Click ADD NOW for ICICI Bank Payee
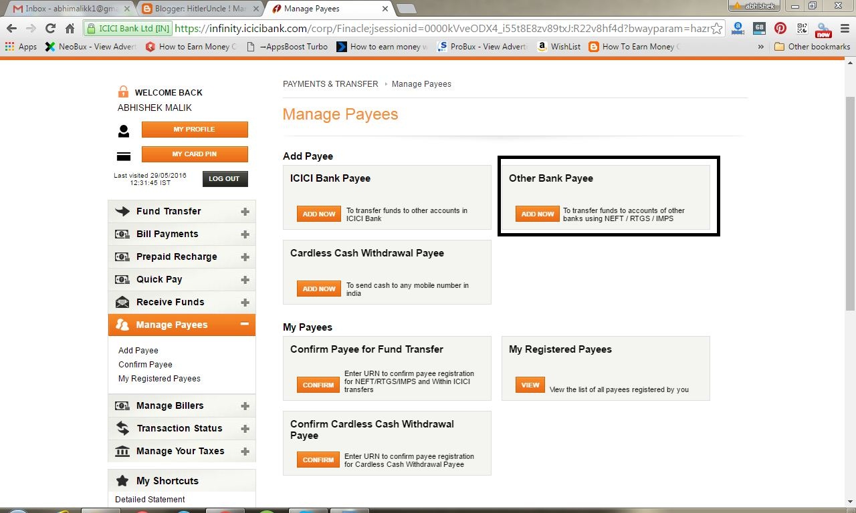The image size is (856, 513). click(x=319, y=214)
